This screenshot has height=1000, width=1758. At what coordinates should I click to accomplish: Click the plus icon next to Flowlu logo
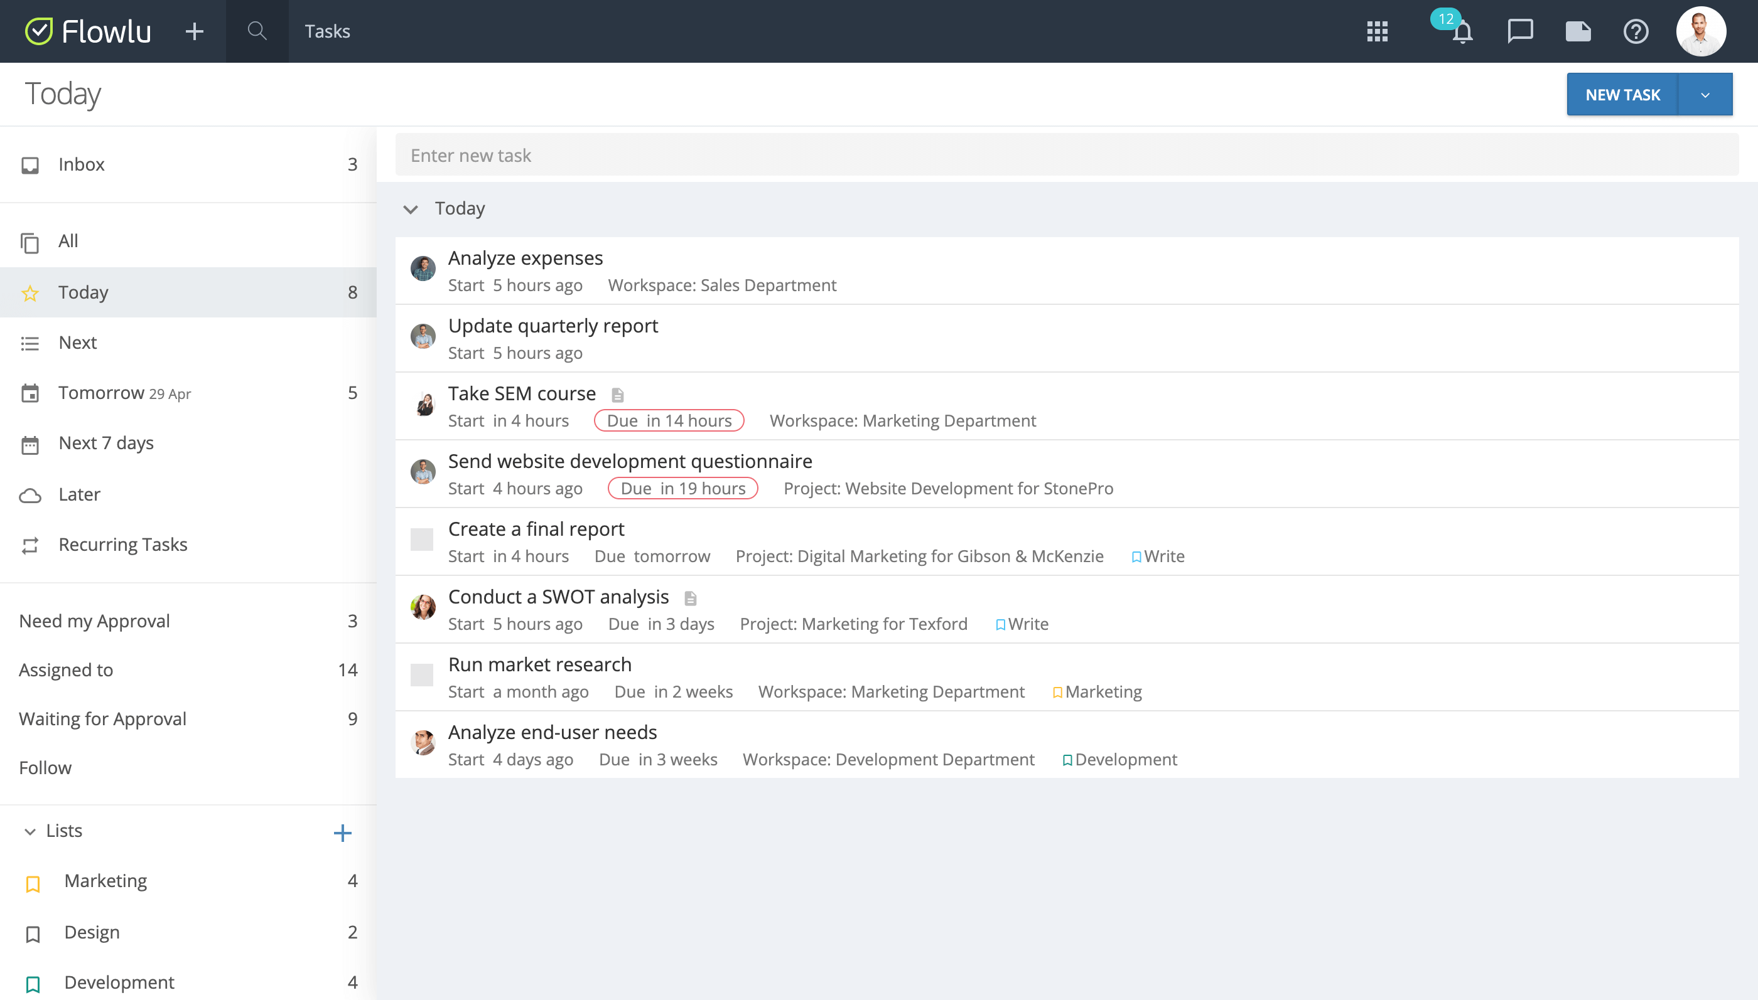coord(195,31)
